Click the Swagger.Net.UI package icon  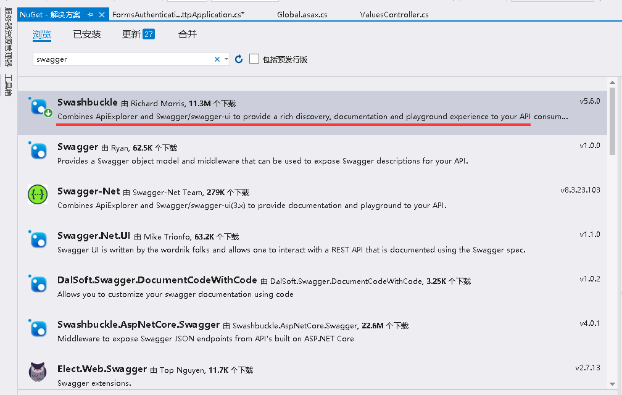(38, 239)
